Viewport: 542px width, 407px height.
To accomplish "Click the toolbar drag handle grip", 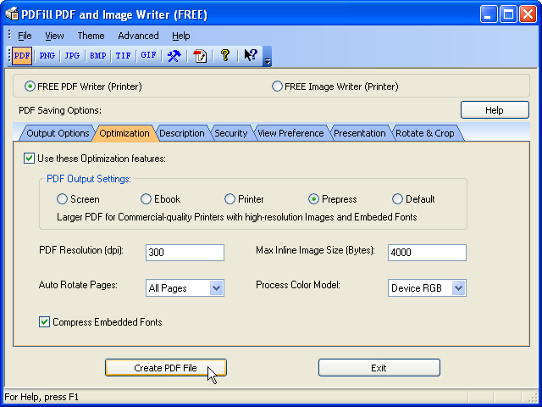I will [x=9, y=56].
